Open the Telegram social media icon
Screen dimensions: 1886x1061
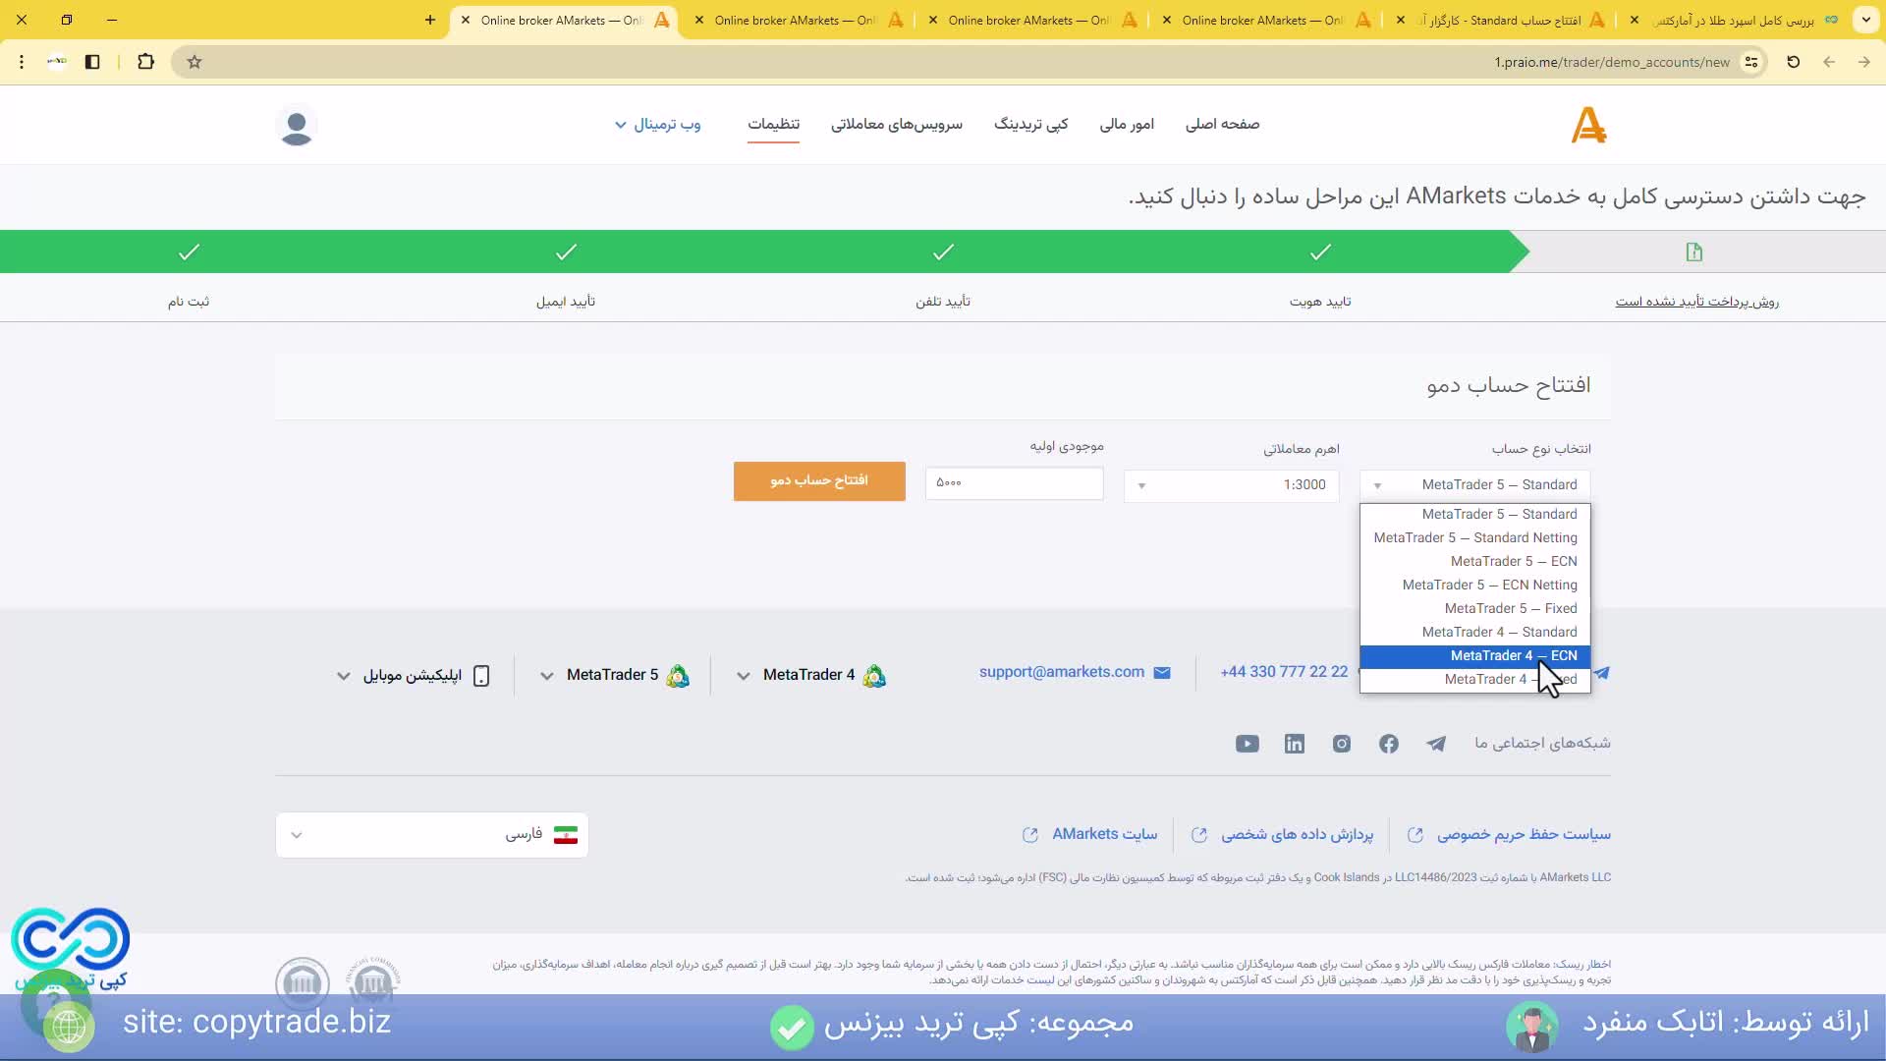coord(1436,744)
